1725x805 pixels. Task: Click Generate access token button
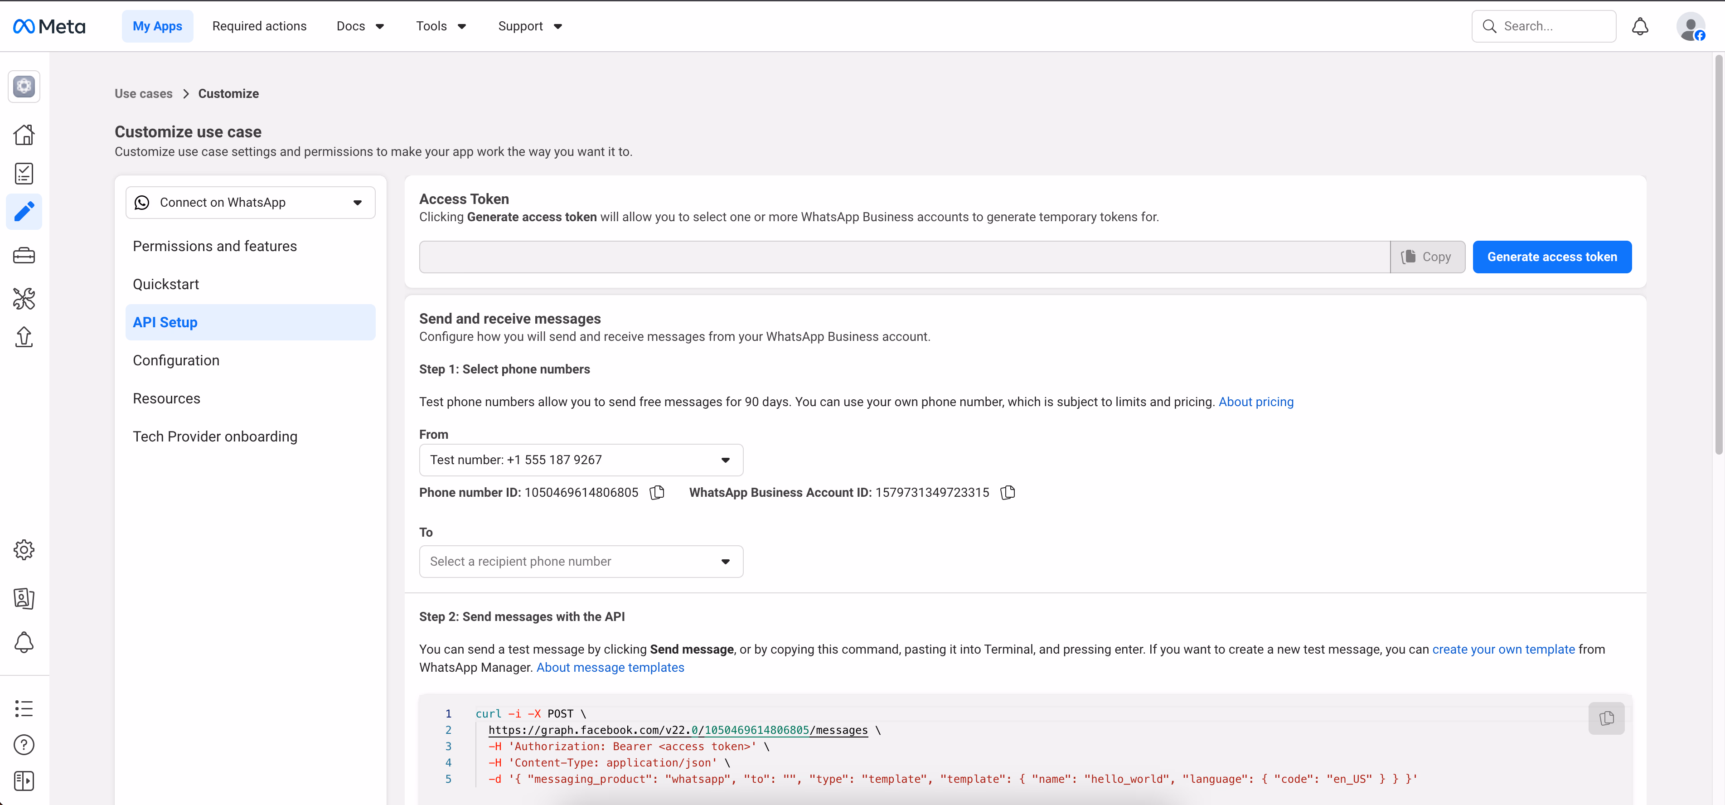(x=1551, y=257)
